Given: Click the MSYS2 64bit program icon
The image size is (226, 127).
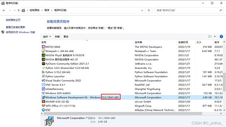Looking at the screenshot, I should (x=43, y=47).
